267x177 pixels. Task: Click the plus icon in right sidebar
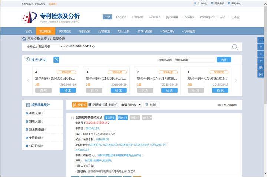click(x=261, y=61)
